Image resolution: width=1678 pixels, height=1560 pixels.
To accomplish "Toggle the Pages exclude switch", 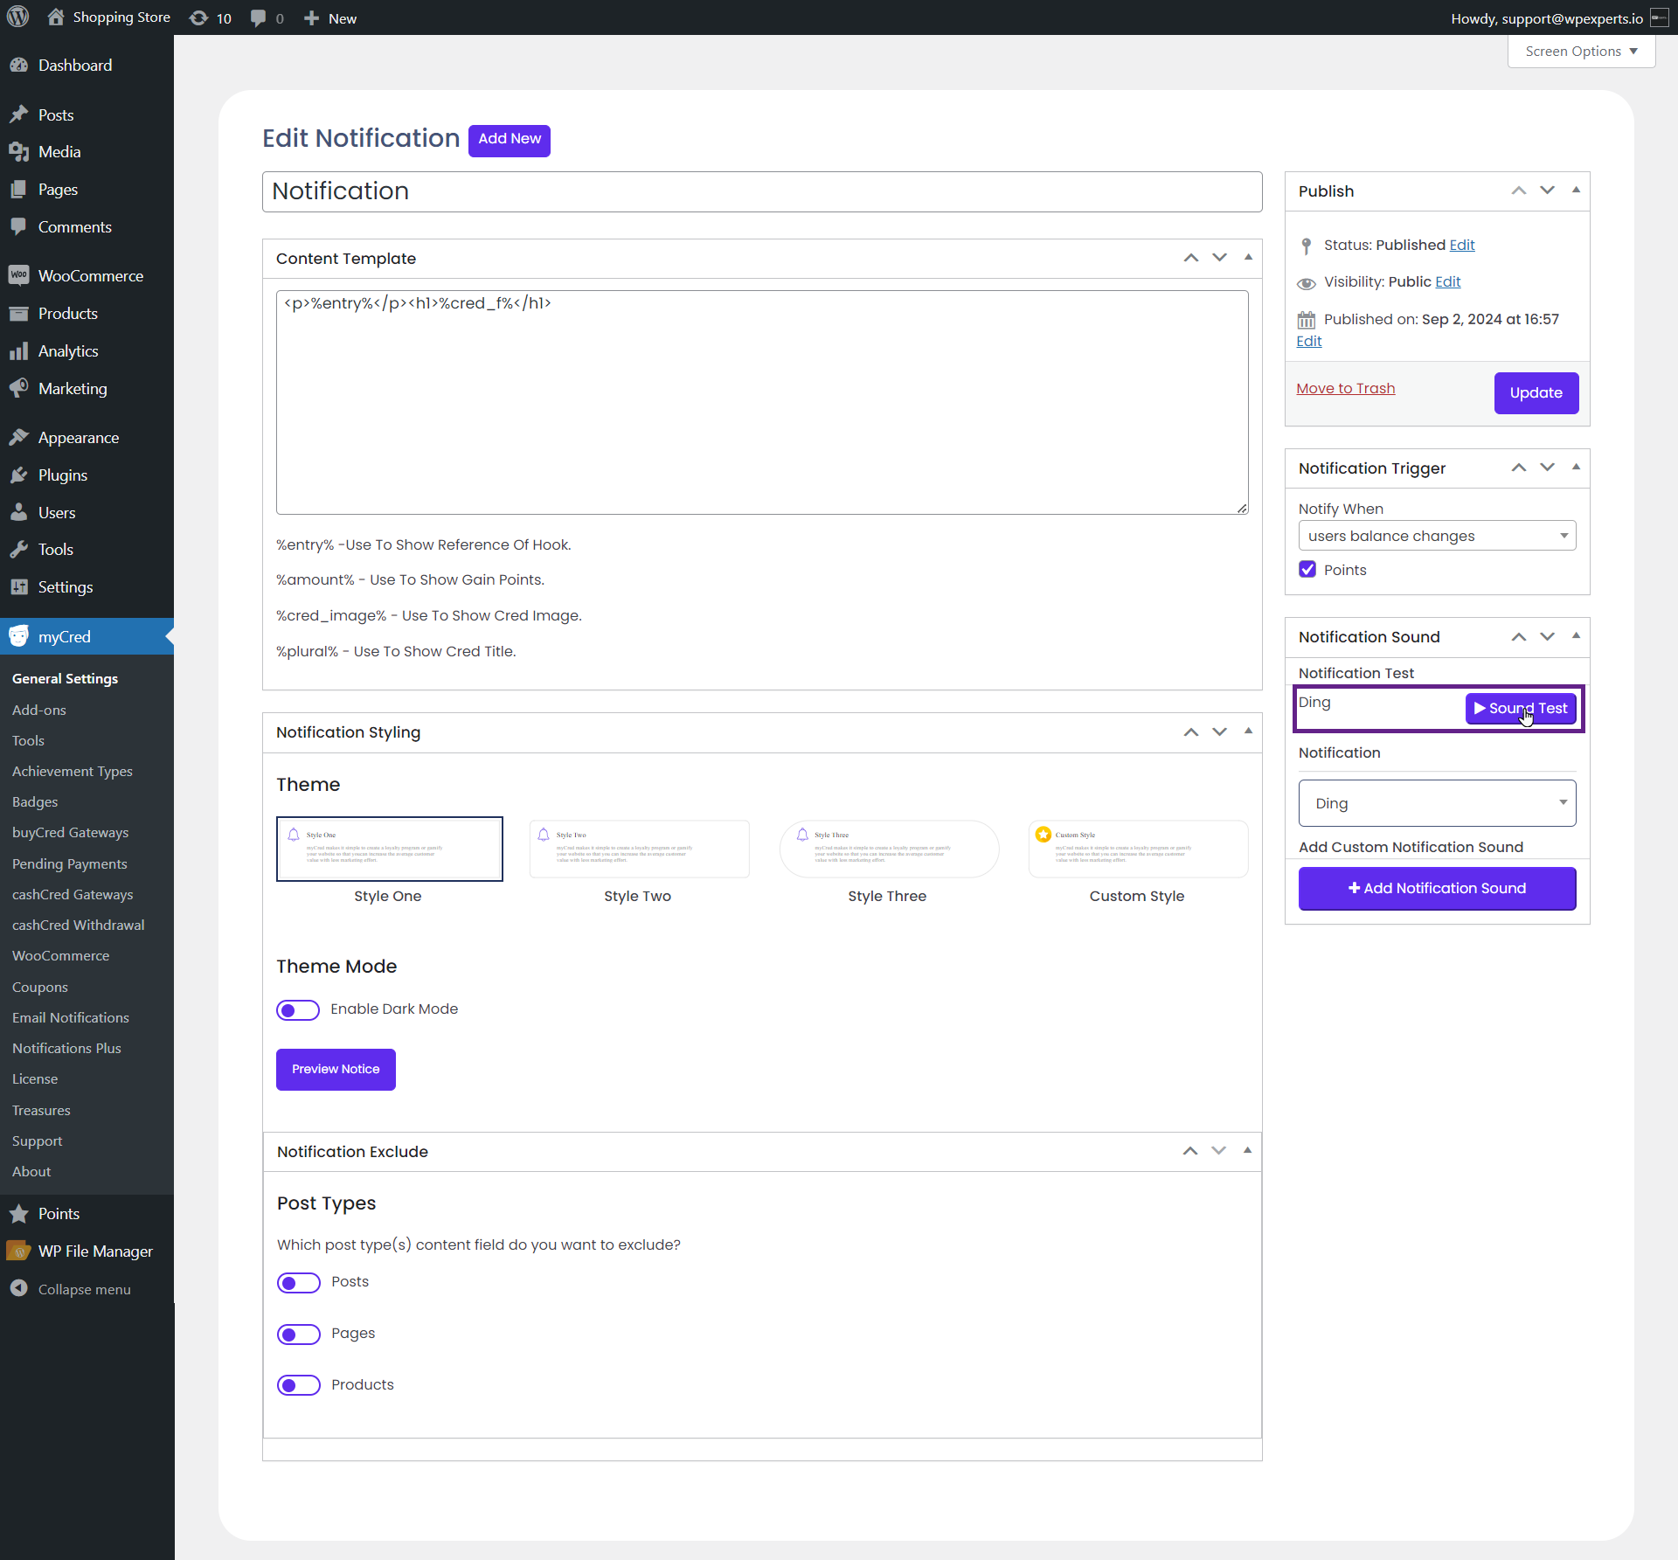I will click(x=298, y=1334).
